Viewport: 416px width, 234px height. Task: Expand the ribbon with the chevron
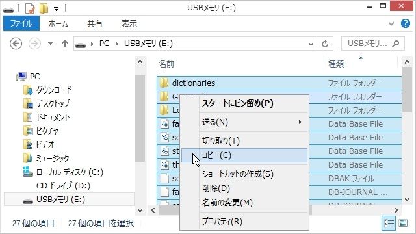(x=391, y=24)
